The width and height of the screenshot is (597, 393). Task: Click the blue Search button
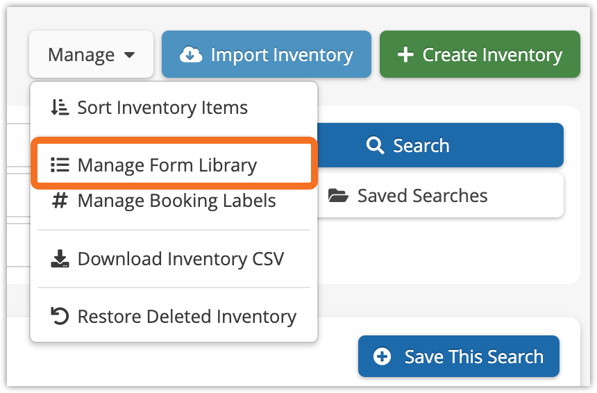[441, 145]
